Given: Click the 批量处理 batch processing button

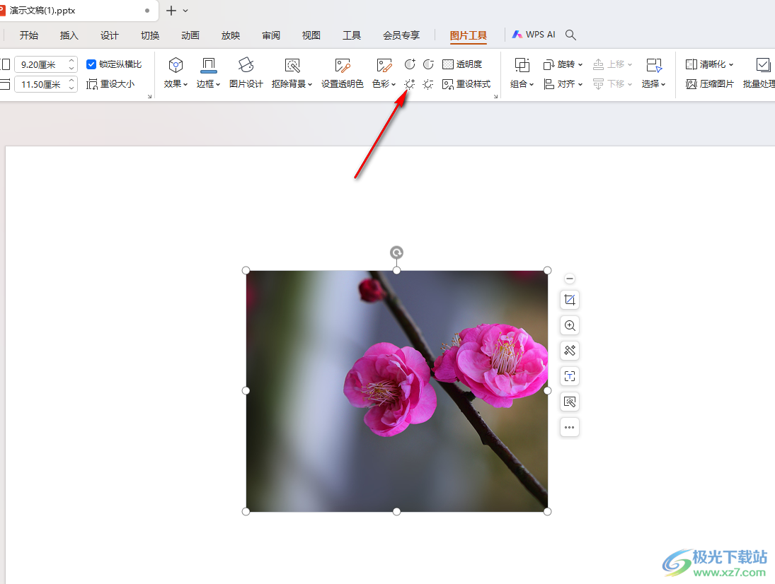Looking at the screenshot, I should pos(759,73).
